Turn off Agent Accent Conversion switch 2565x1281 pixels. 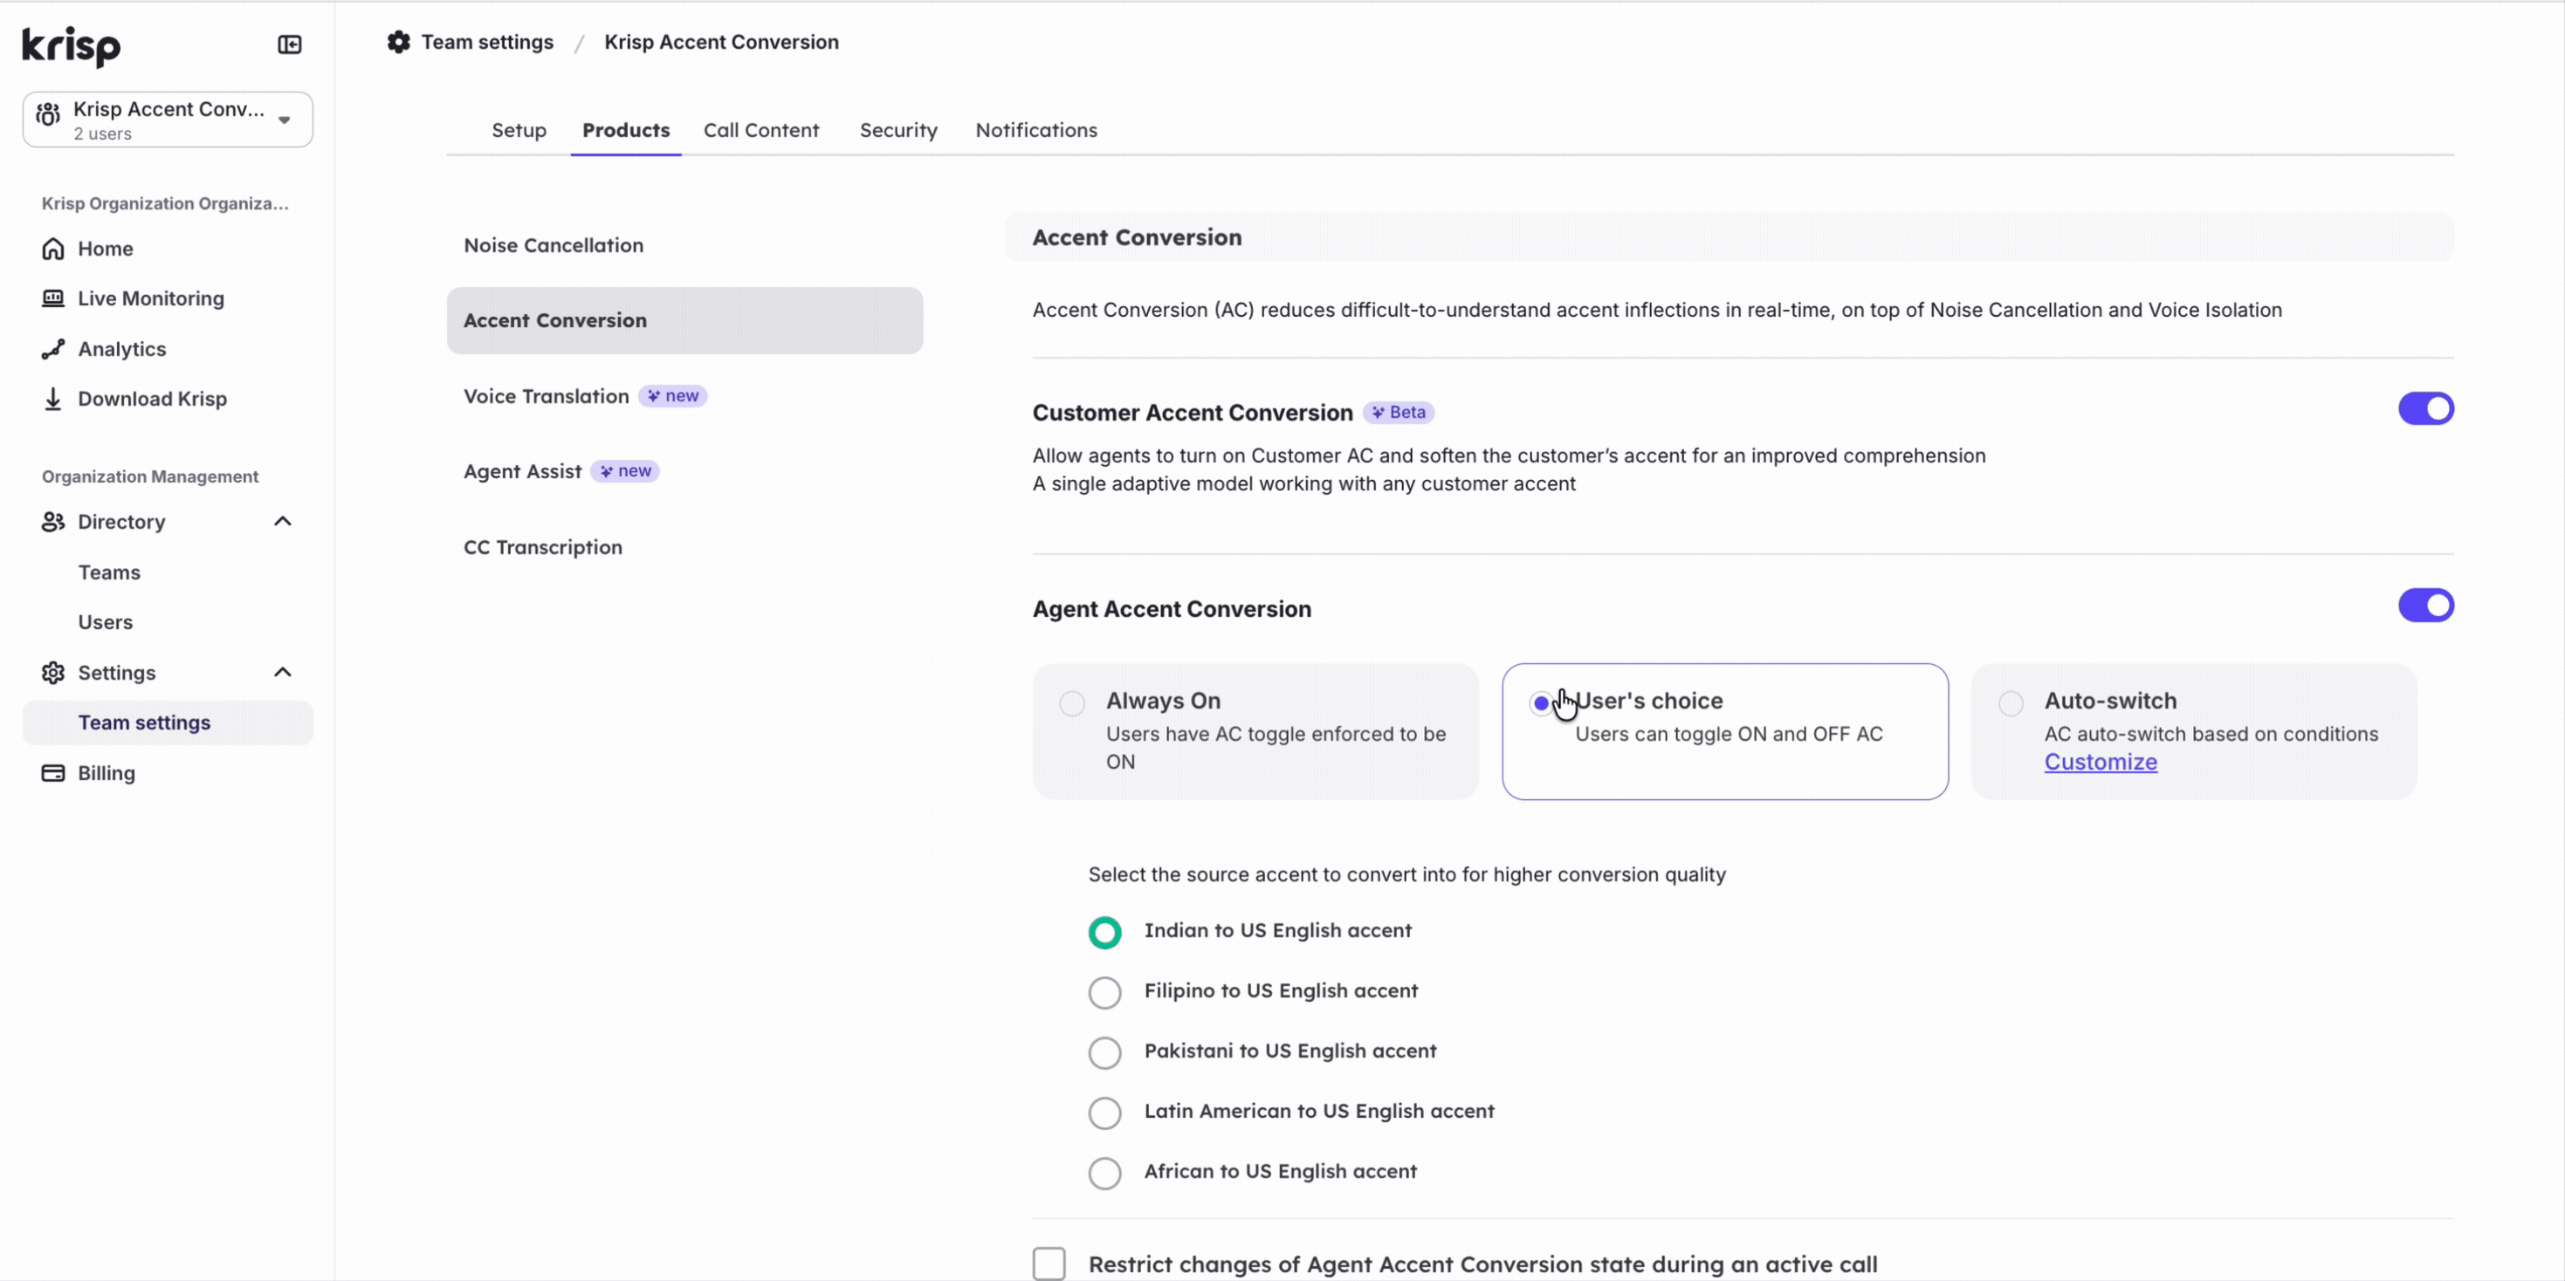coord(2424,606)
